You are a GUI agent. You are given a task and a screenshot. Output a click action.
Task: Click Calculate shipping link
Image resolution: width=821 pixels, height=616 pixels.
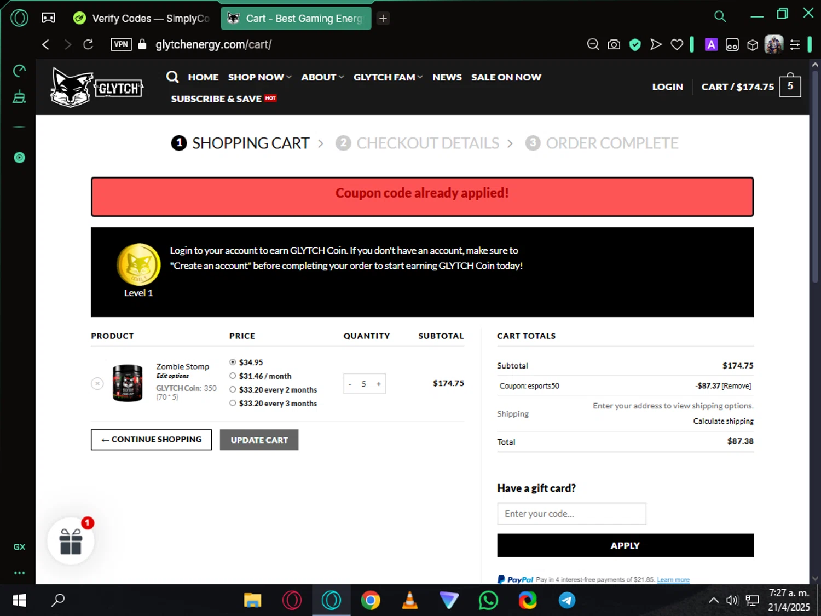(x=723, y=421)
